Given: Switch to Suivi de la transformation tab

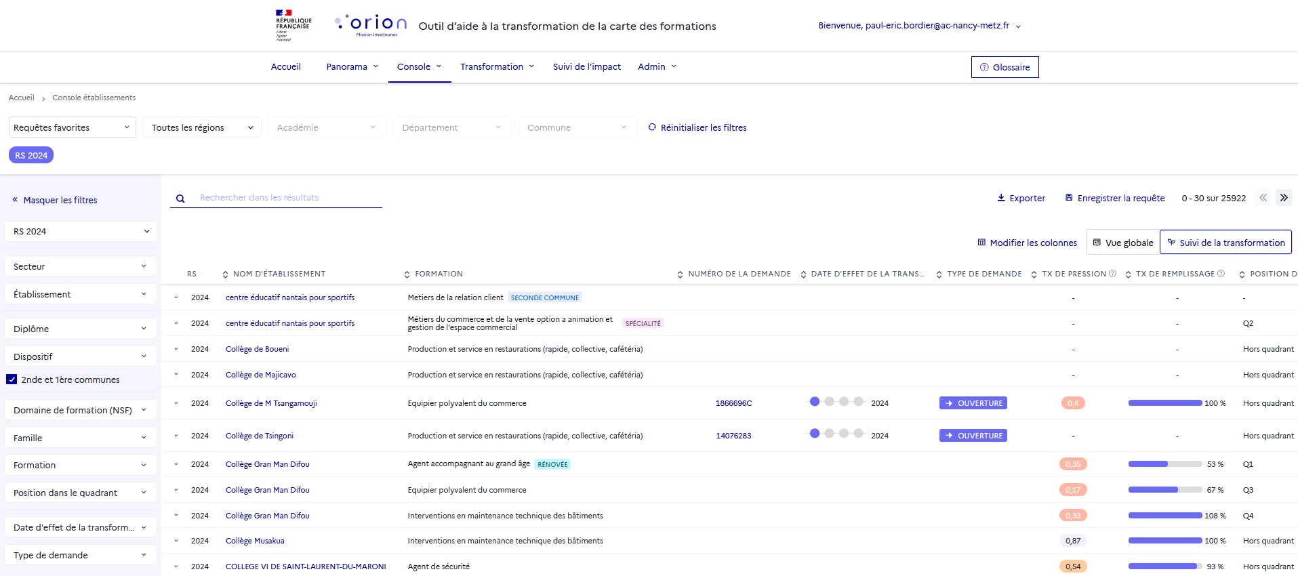Looking at the screenshot, I should (x=1225, y=243).
